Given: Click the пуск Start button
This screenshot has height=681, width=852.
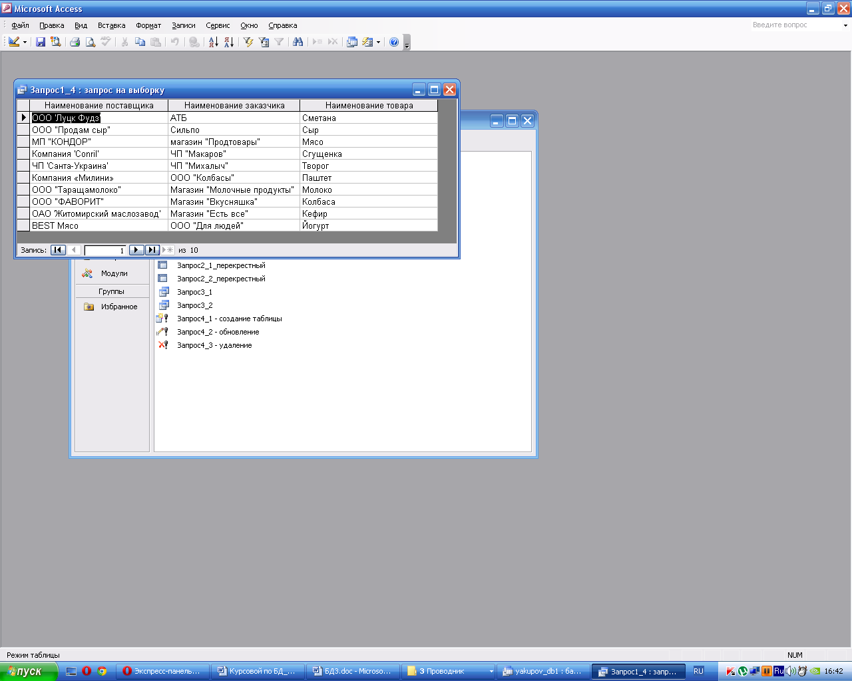Looking at the screenshot, I should click(x=29, y=671).
